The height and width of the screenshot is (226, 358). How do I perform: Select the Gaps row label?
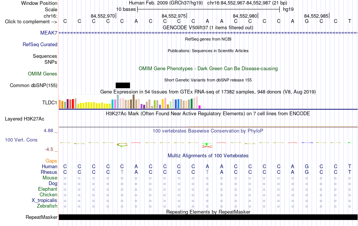coord(51,161)
